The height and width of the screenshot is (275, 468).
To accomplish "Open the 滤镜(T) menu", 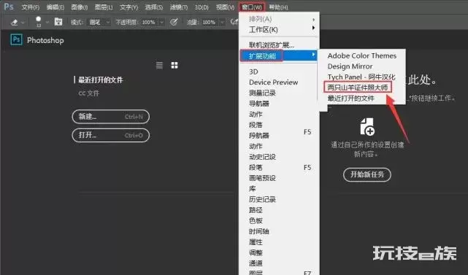I will tap(178, 7).
